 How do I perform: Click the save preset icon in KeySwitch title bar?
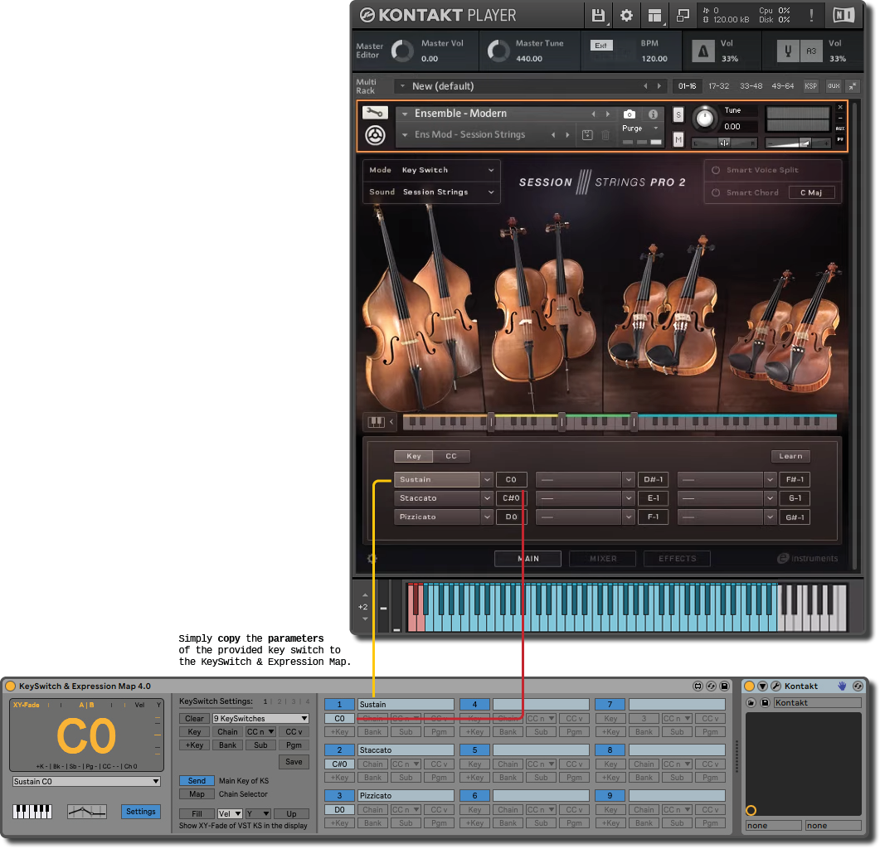(x=725, y=686)
